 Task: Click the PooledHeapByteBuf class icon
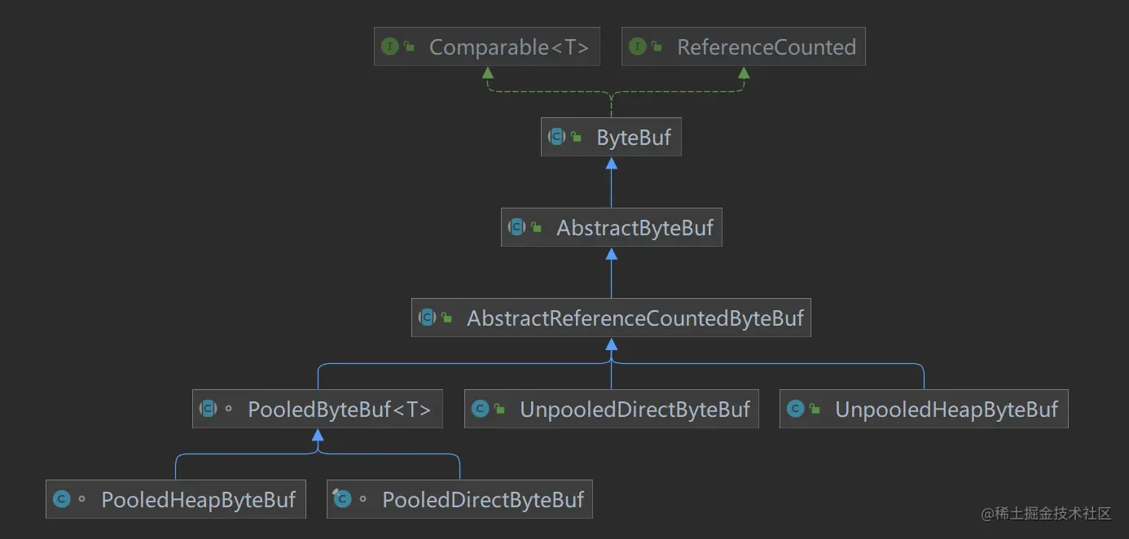(x=62, y=499)
